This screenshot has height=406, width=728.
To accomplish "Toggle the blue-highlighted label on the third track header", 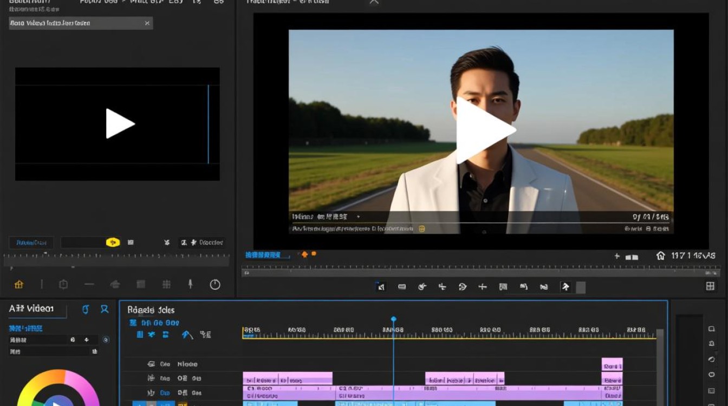I will pyautogui.click(x=165, y=392).
